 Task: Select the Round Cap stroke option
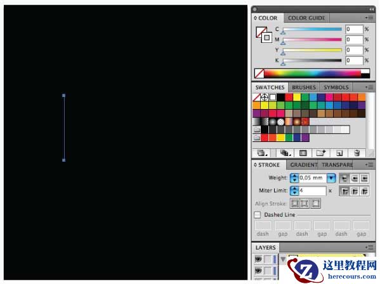355,178
